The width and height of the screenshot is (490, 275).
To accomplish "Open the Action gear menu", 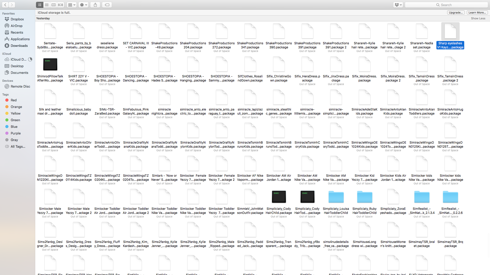I will (83, 5).
